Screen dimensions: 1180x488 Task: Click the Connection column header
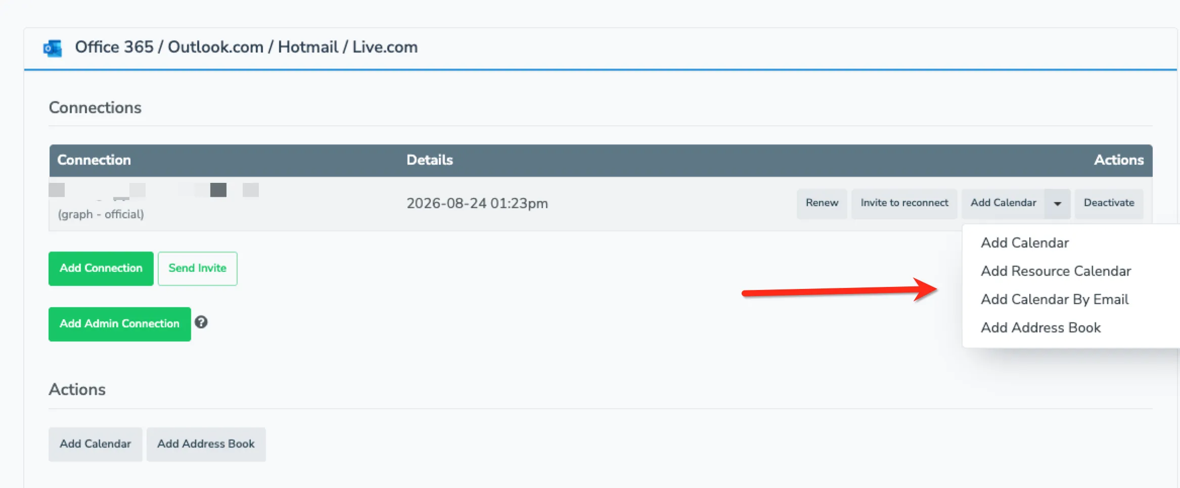94,160
